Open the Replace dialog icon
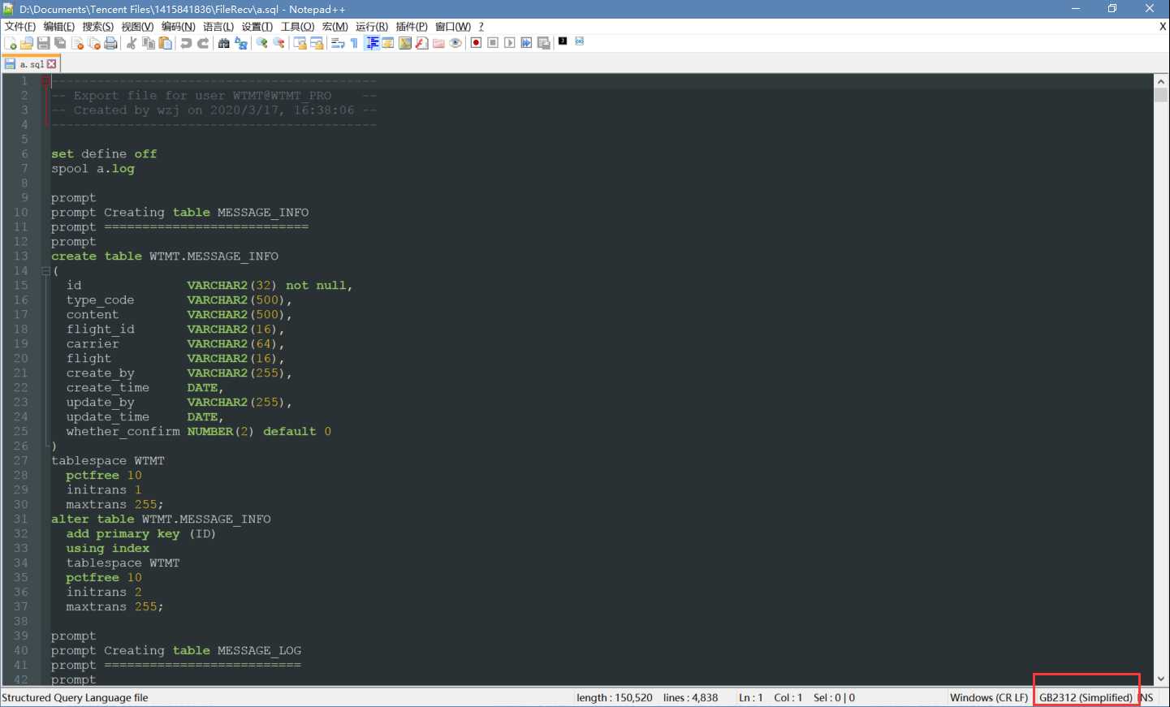Image resolution: width=1170 pixels, height=707 pixels. [x=241, y=43]
